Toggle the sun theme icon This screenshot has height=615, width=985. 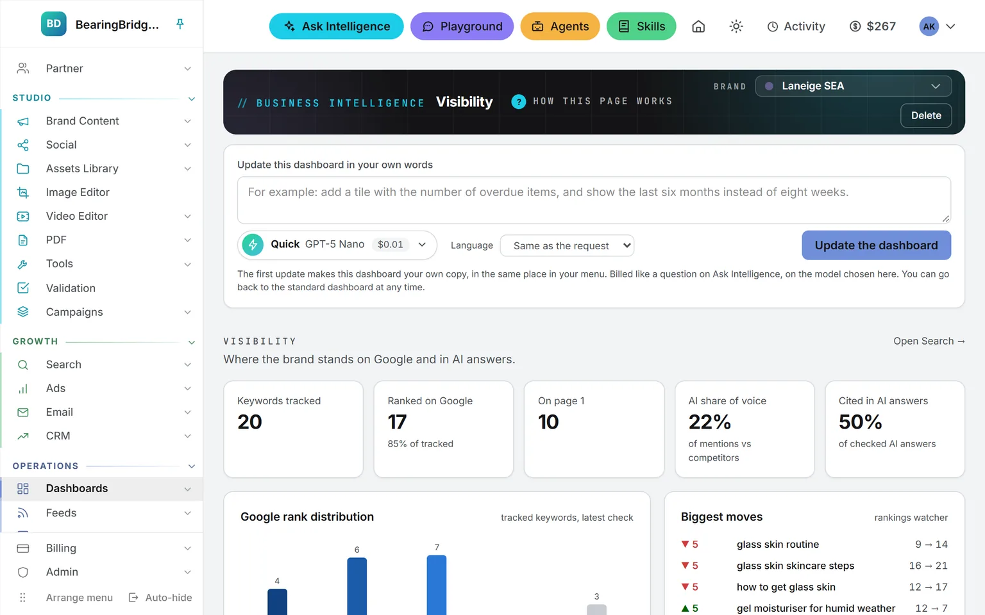736,26
